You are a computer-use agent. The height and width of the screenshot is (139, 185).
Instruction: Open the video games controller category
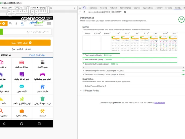[x=42, y=76]
